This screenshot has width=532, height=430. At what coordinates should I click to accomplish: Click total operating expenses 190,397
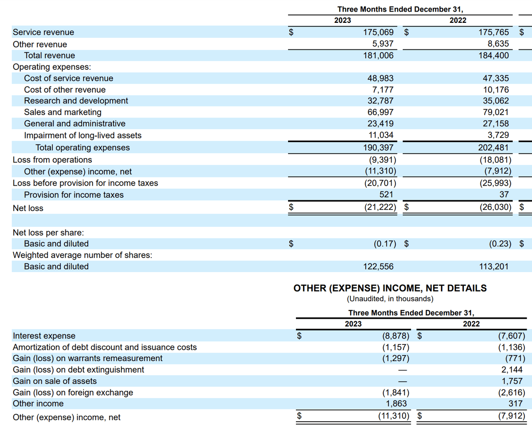point(378,147)
